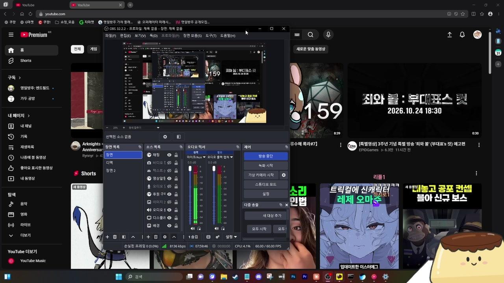Open the 오디오 출력 캡쳐 dropdown arrow
Viewport: 504px width, 283px height.
click(x=232, y=157)
